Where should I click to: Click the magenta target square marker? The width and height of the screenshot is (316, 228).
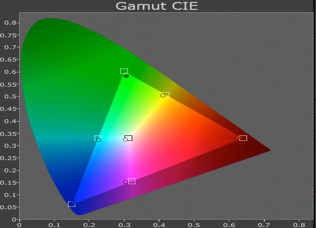tap(131, 181)
